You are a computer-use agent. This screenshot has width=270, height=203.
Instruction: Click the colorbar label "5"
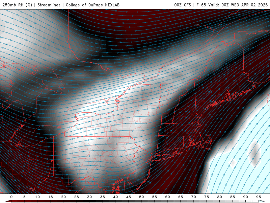click(24, 197)
